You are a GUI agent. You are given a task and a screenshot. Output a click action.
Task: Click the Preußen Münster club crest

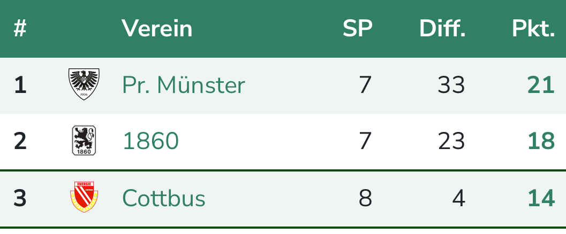(x=84, y=84)
